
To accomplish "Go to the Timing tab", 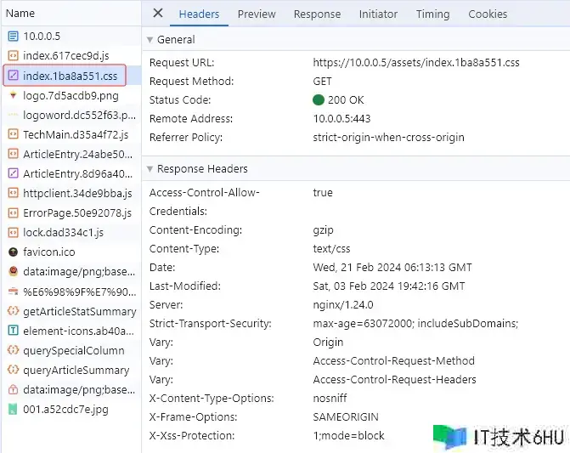I will pyautogui.click(x=432, y=14).
